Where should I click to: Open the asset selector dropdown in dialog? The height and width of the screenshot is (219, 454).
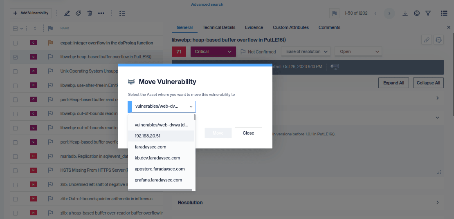click(162, 106)
